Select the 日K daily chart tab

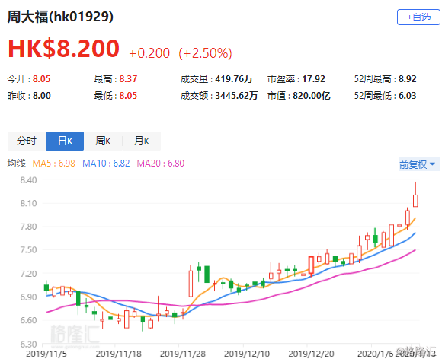click(x=65, y=141)
